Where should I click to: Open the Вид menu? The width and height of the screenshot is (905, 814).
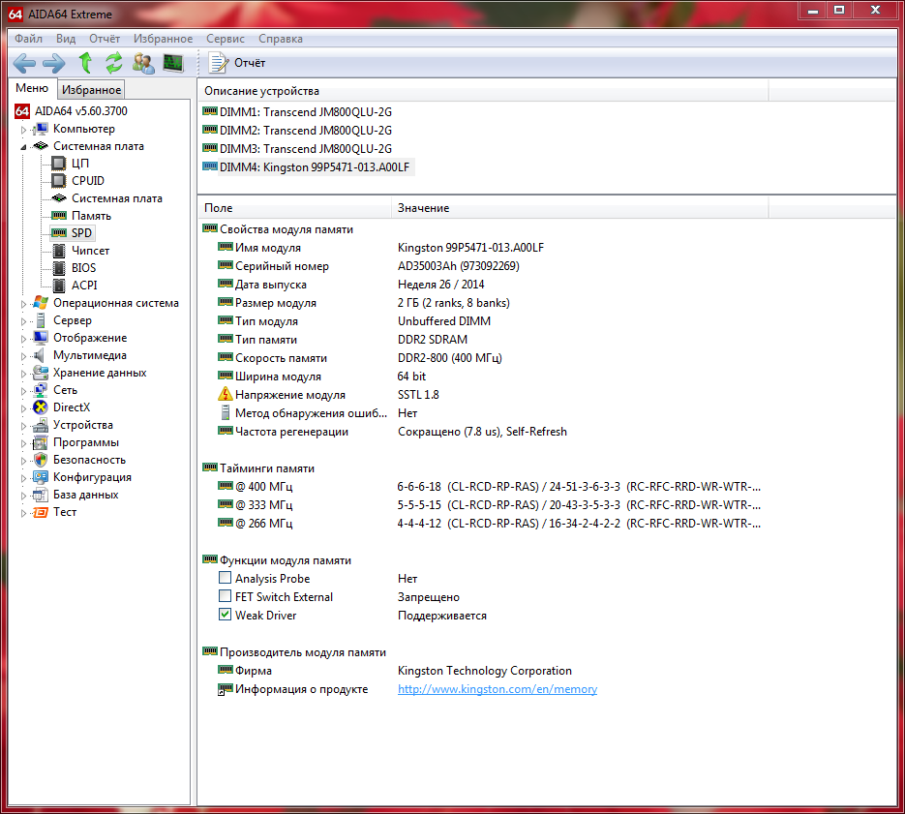pyautogui.click(x=66, y=39)
